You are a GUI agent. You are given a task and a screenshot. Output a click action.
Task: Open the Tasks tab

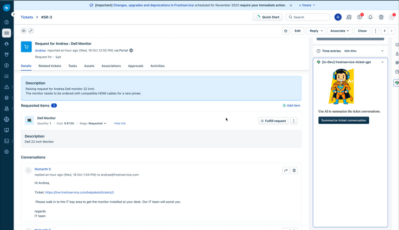73,66
